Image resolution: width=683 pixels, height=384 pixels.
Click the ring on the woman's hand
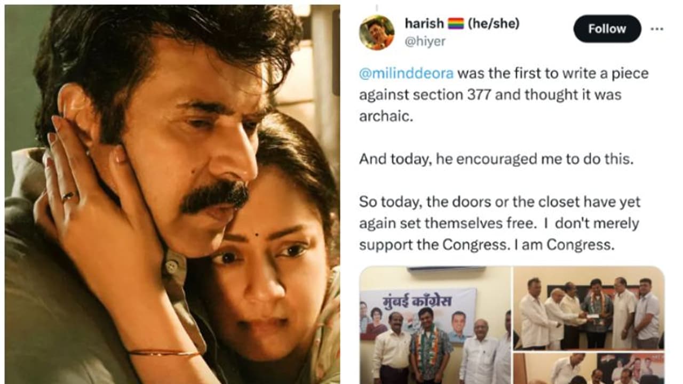click(x=68, y=196)
